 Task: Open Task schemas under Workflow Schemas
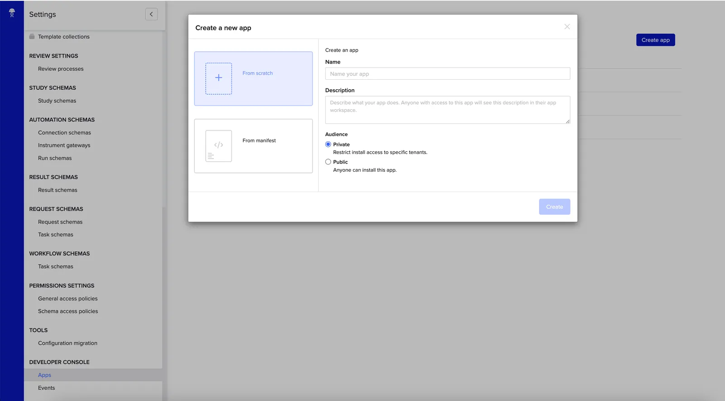point(55,266)
